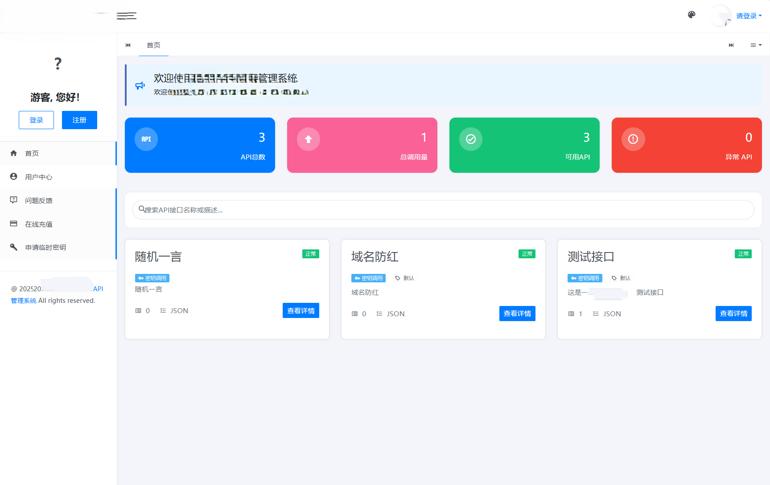The height and width of the screenshot is (485, 770).
Task: Click the 随机一言 card title
Action: coord(158,257)
